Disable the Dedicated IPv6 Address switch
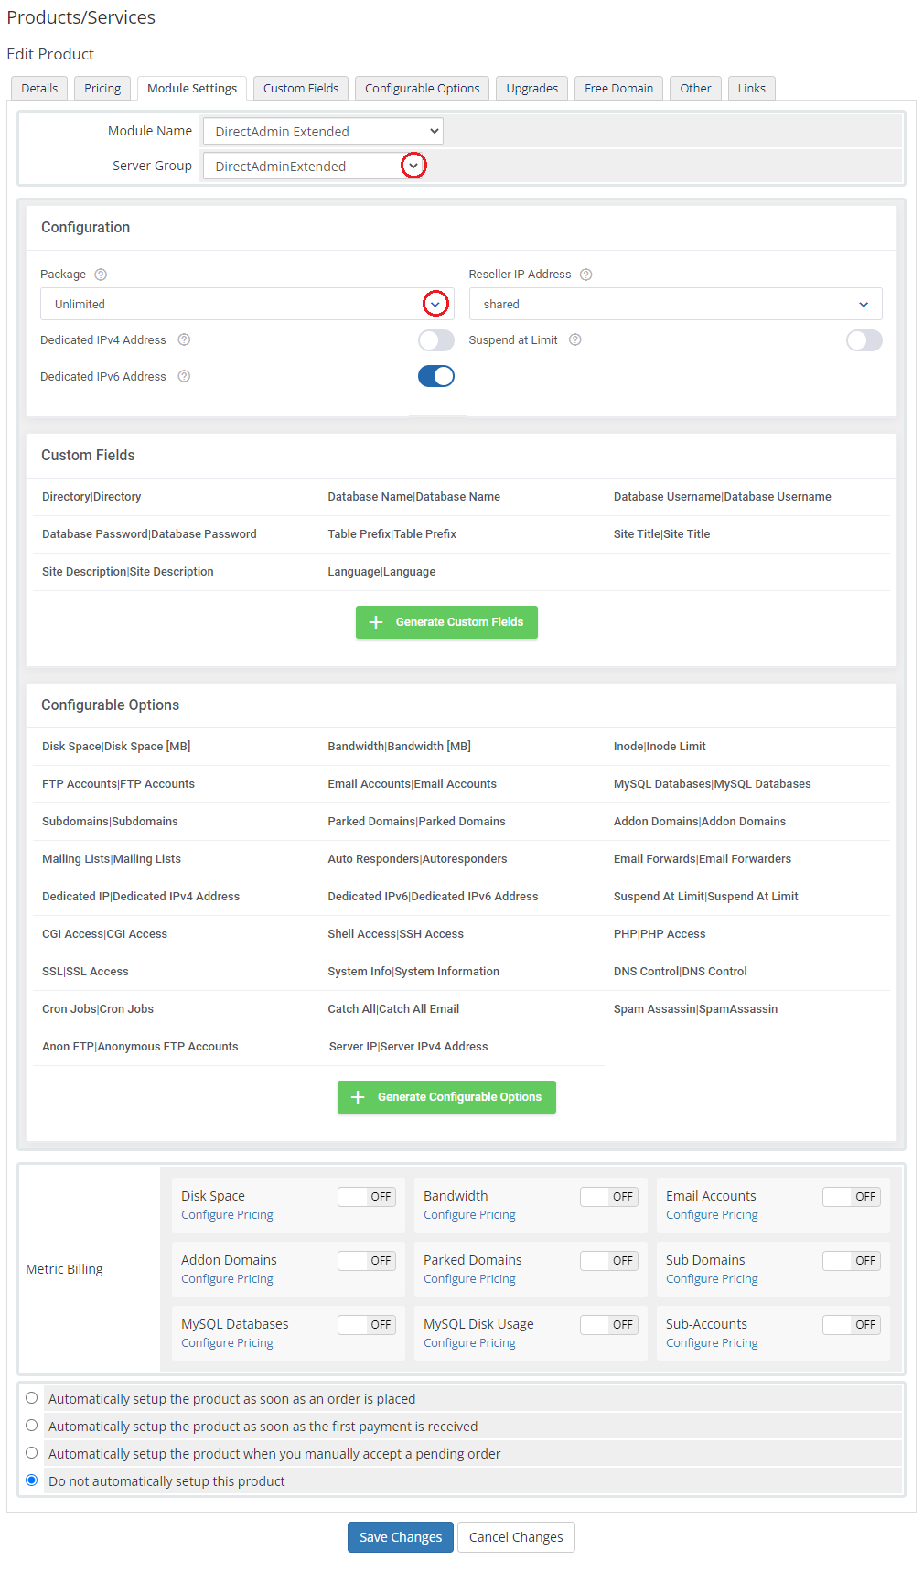The image size is (923, 1572). [436, 376]
